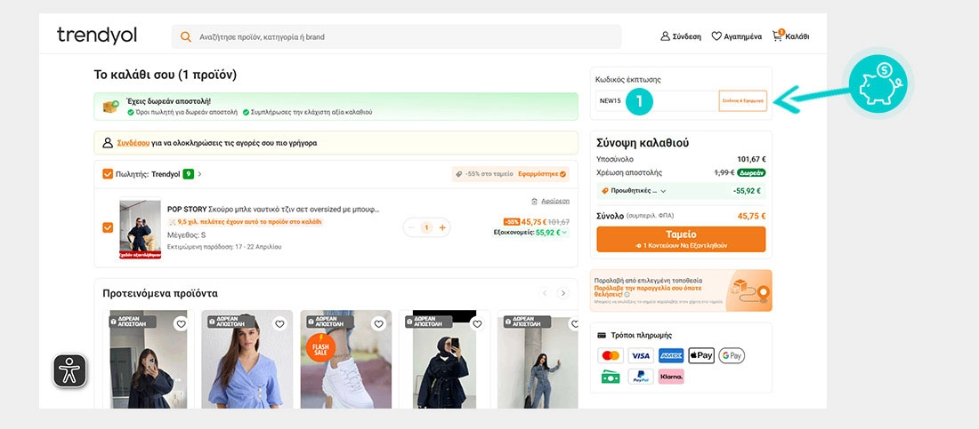Favorite the blue blouse suggested product
This screenshot has width=979, height=429.
pyautogui.click(x=279, y=323)
